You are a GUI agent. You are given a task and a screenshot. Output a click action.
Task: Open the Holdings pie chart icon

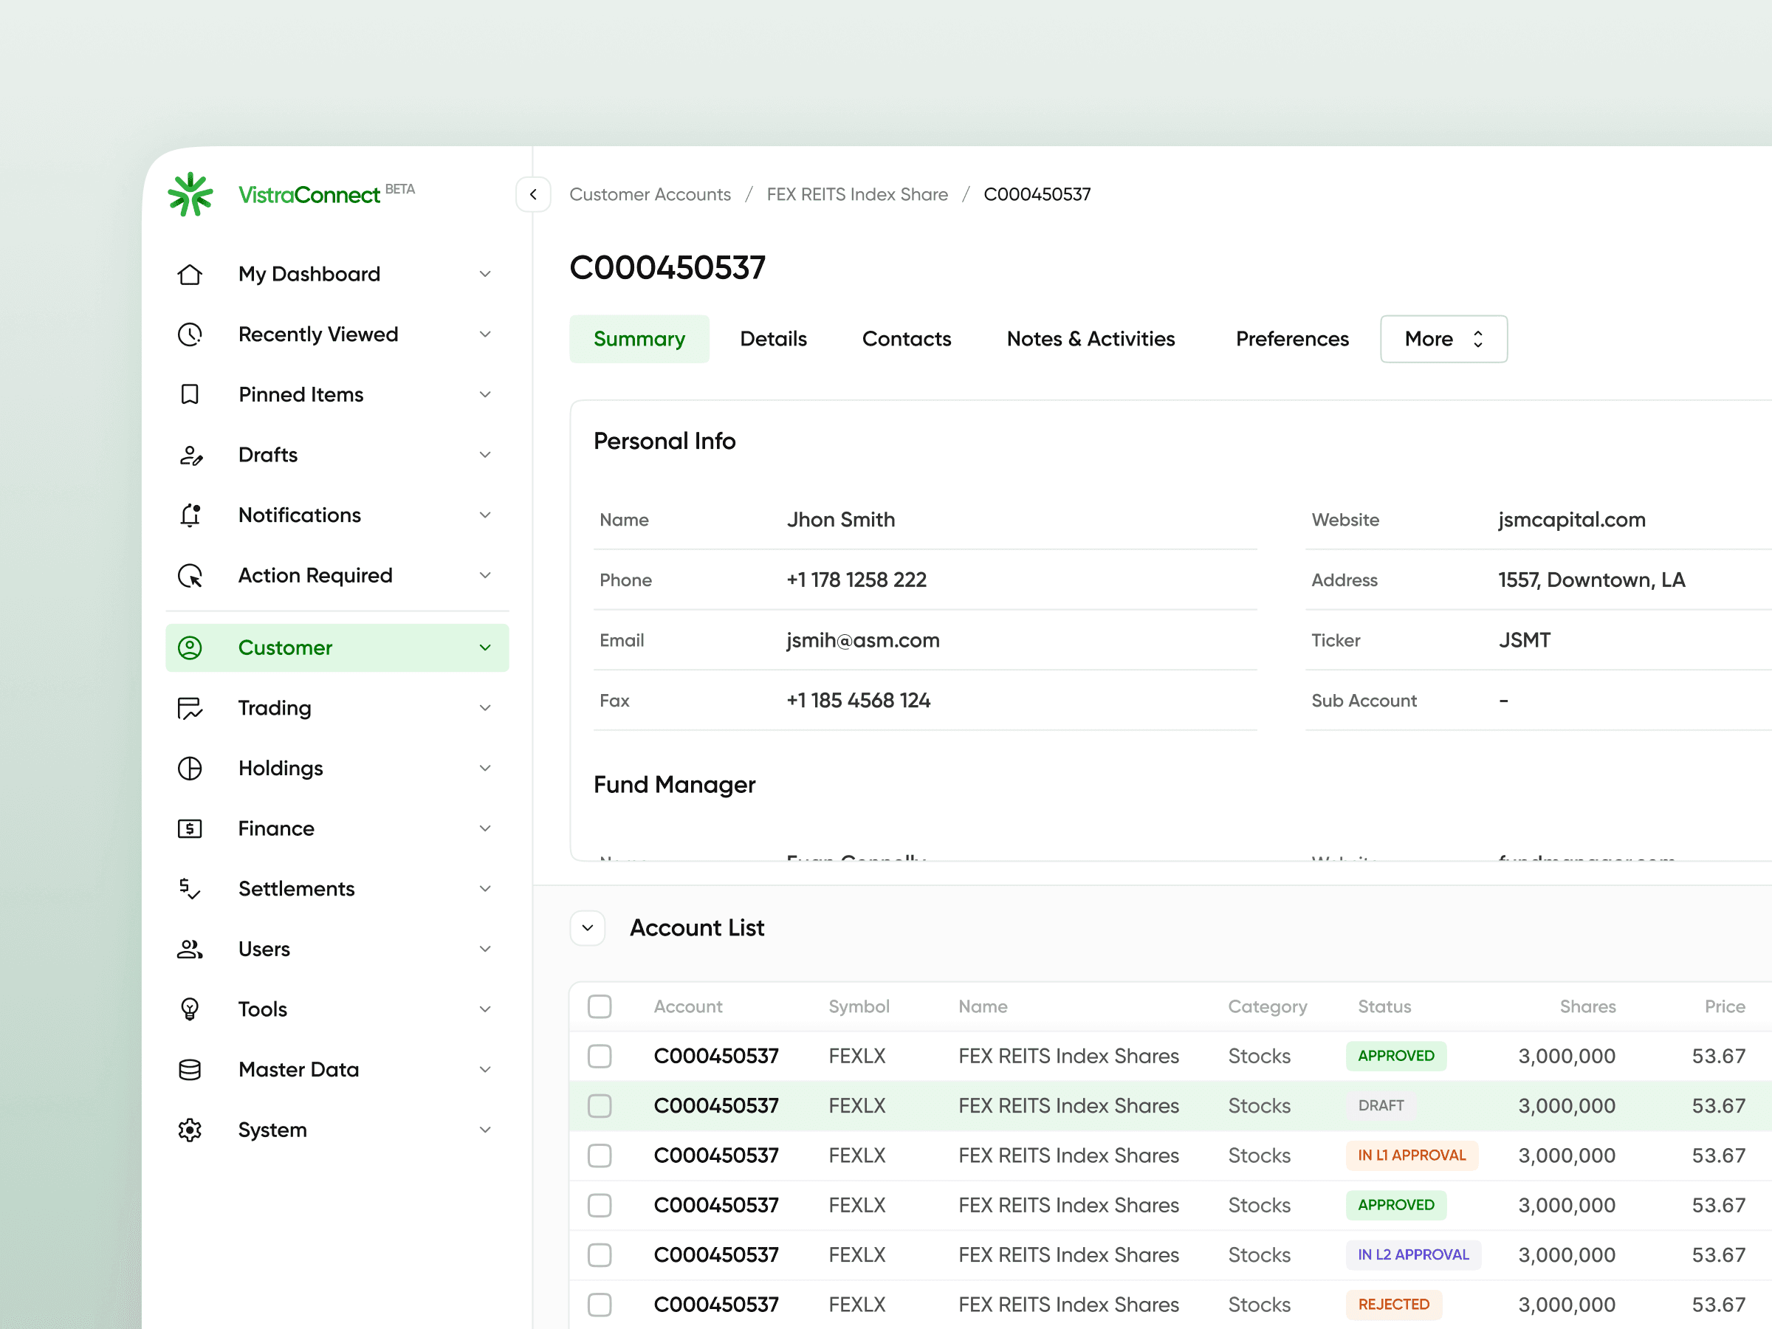[x=190, y=769]
